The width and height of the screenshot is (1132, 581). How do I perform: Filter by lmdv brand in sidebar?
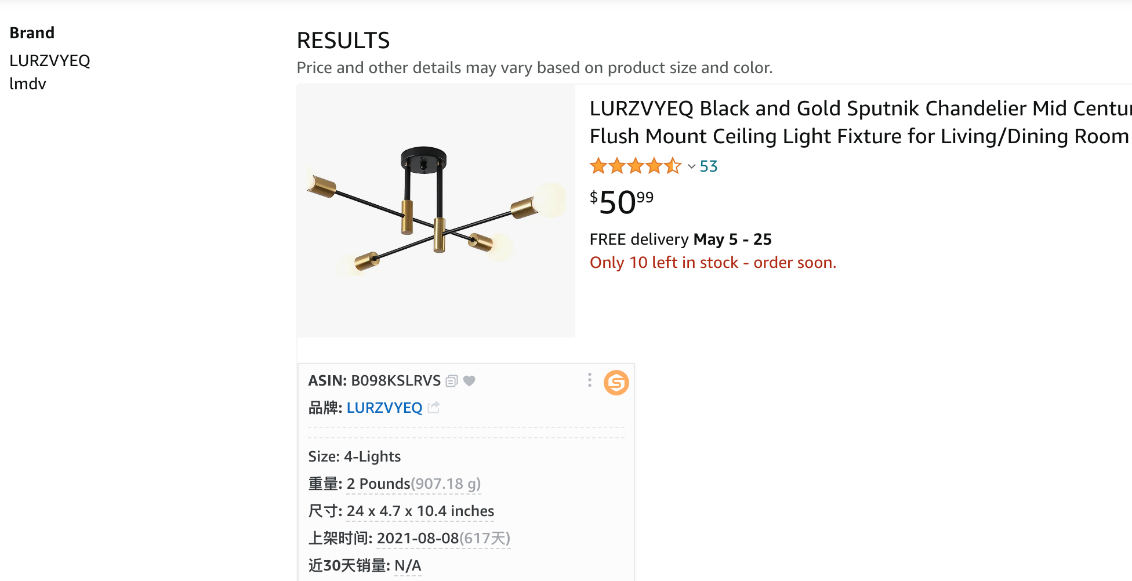28,84
